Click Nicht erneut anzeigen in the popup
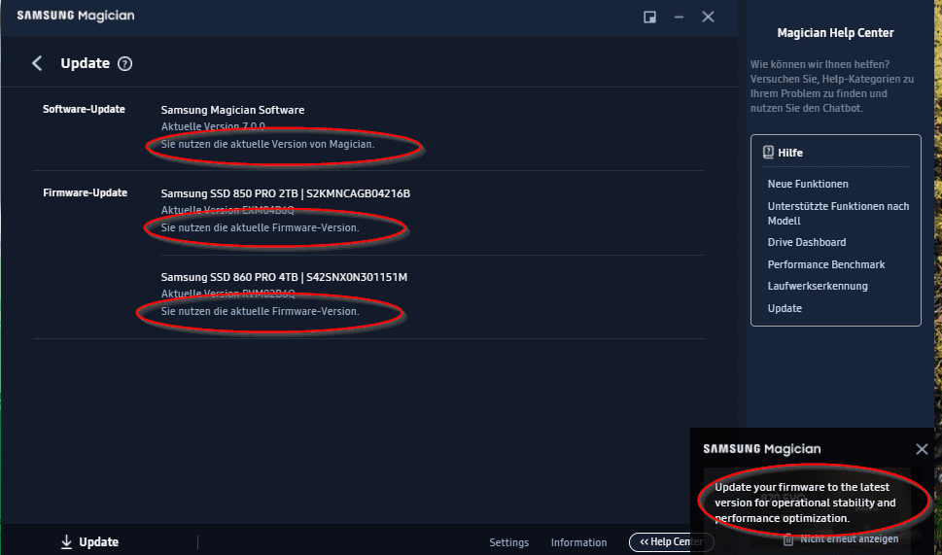Viewport: 942px width, 555px height. coord(849,538)
